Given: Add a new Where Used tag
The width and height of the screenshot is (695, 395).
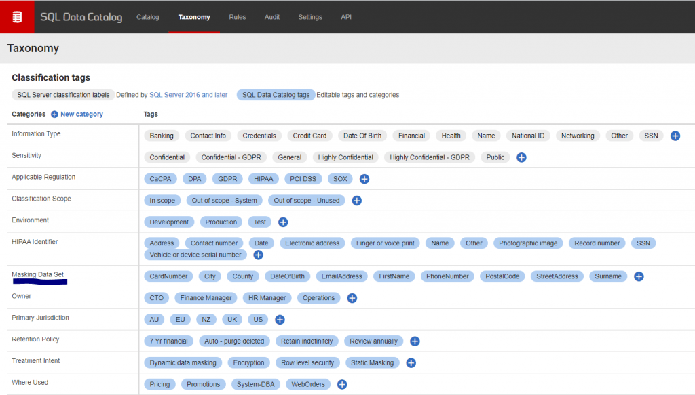Looking at the screenshot, I should click(x=341, y=384).
